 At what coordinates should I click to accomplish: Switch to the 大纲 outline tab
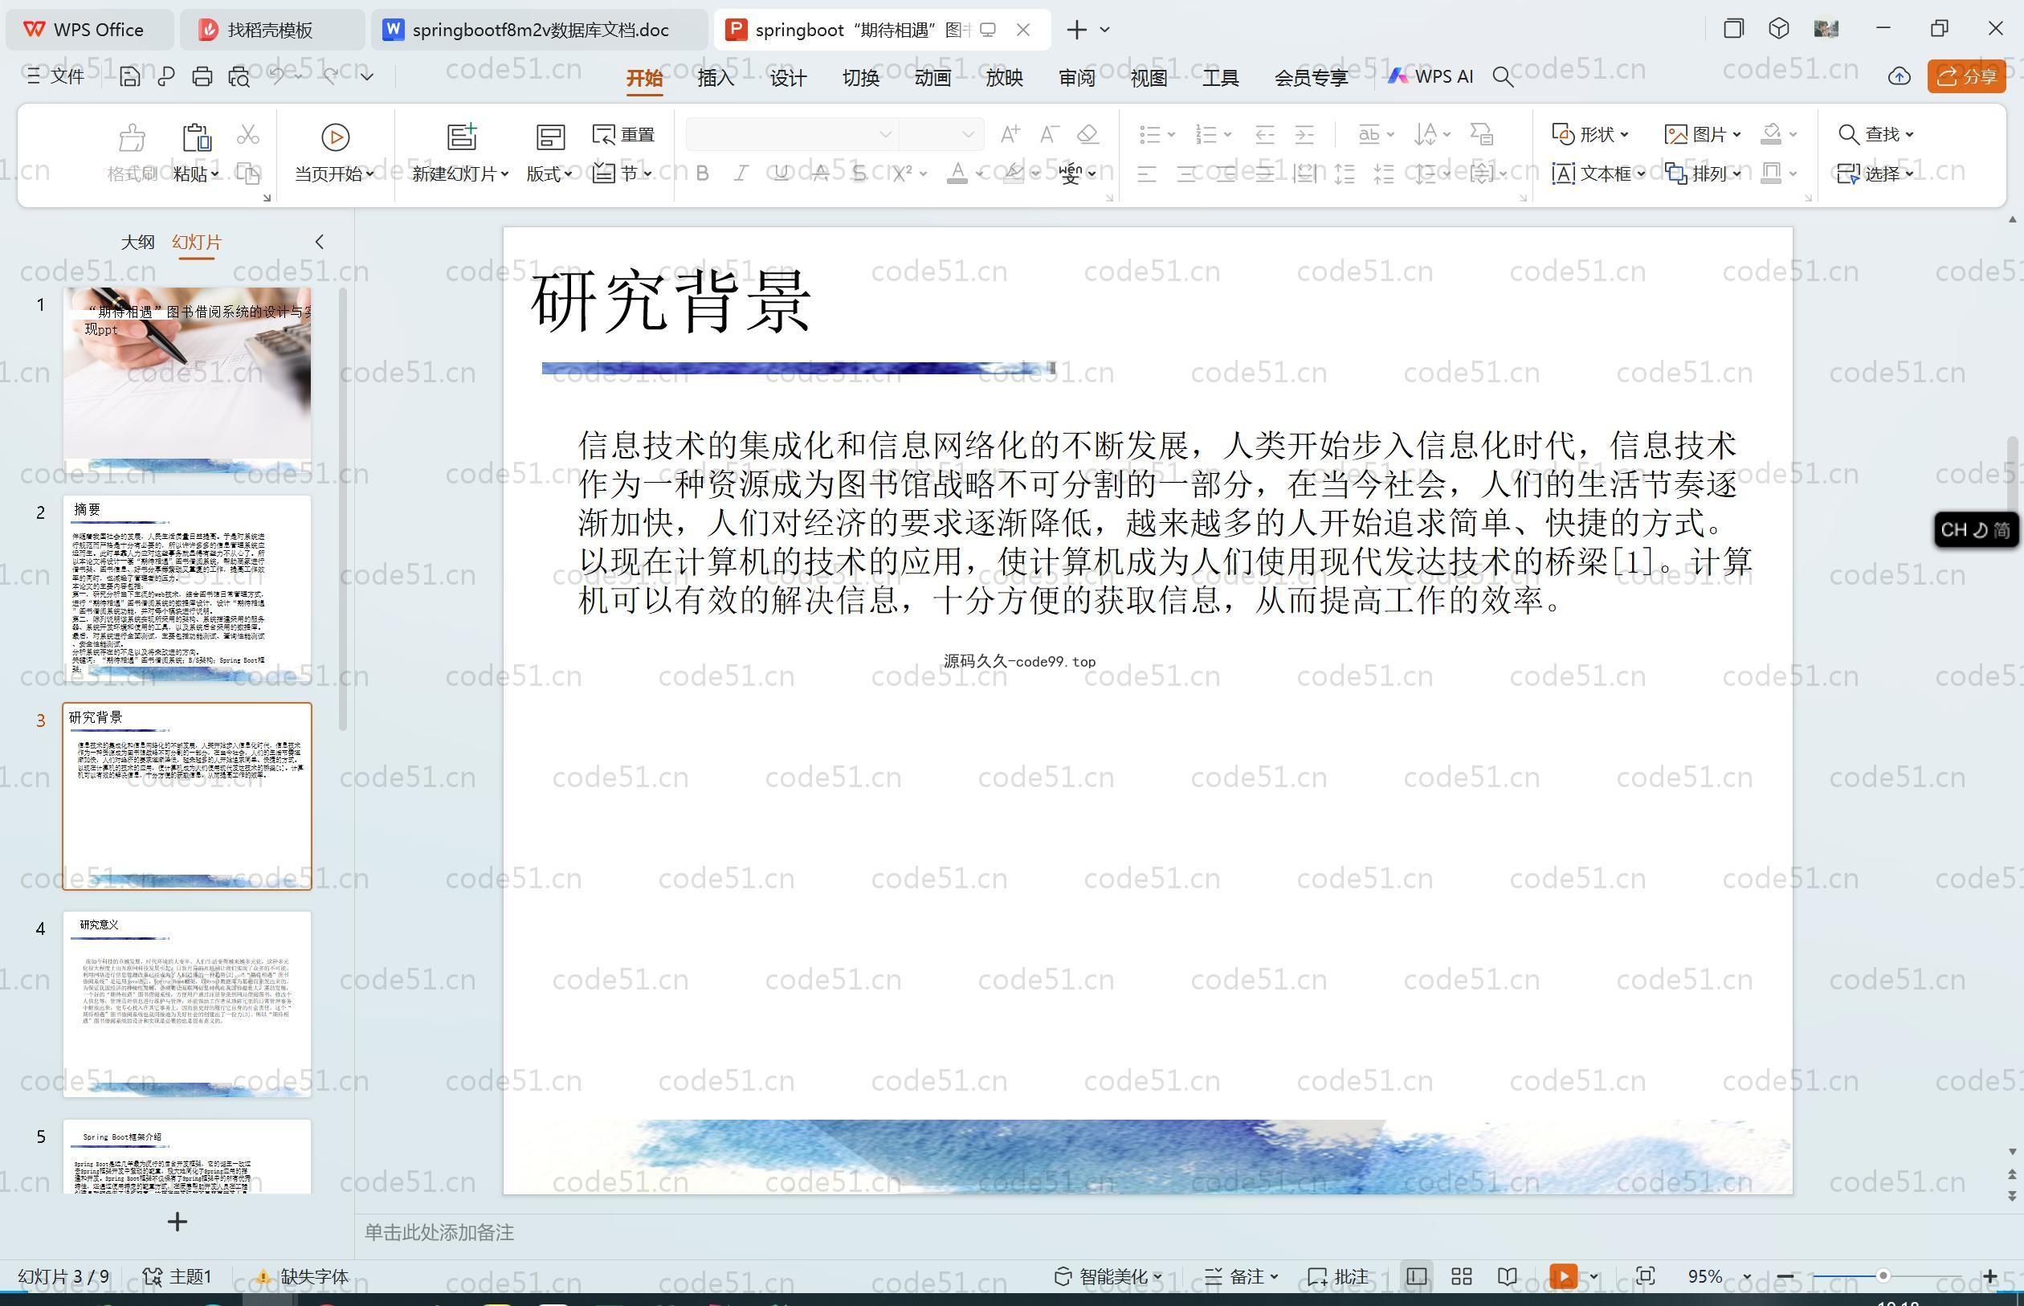137,242
